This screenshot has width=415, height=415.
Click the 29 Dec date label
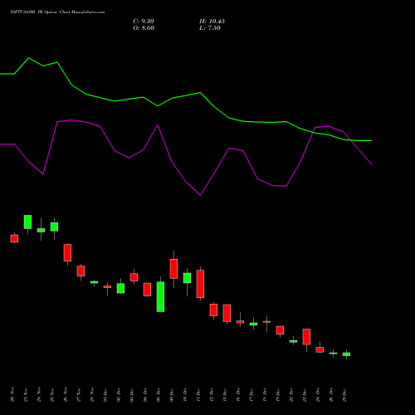click(x=344, y=394)
